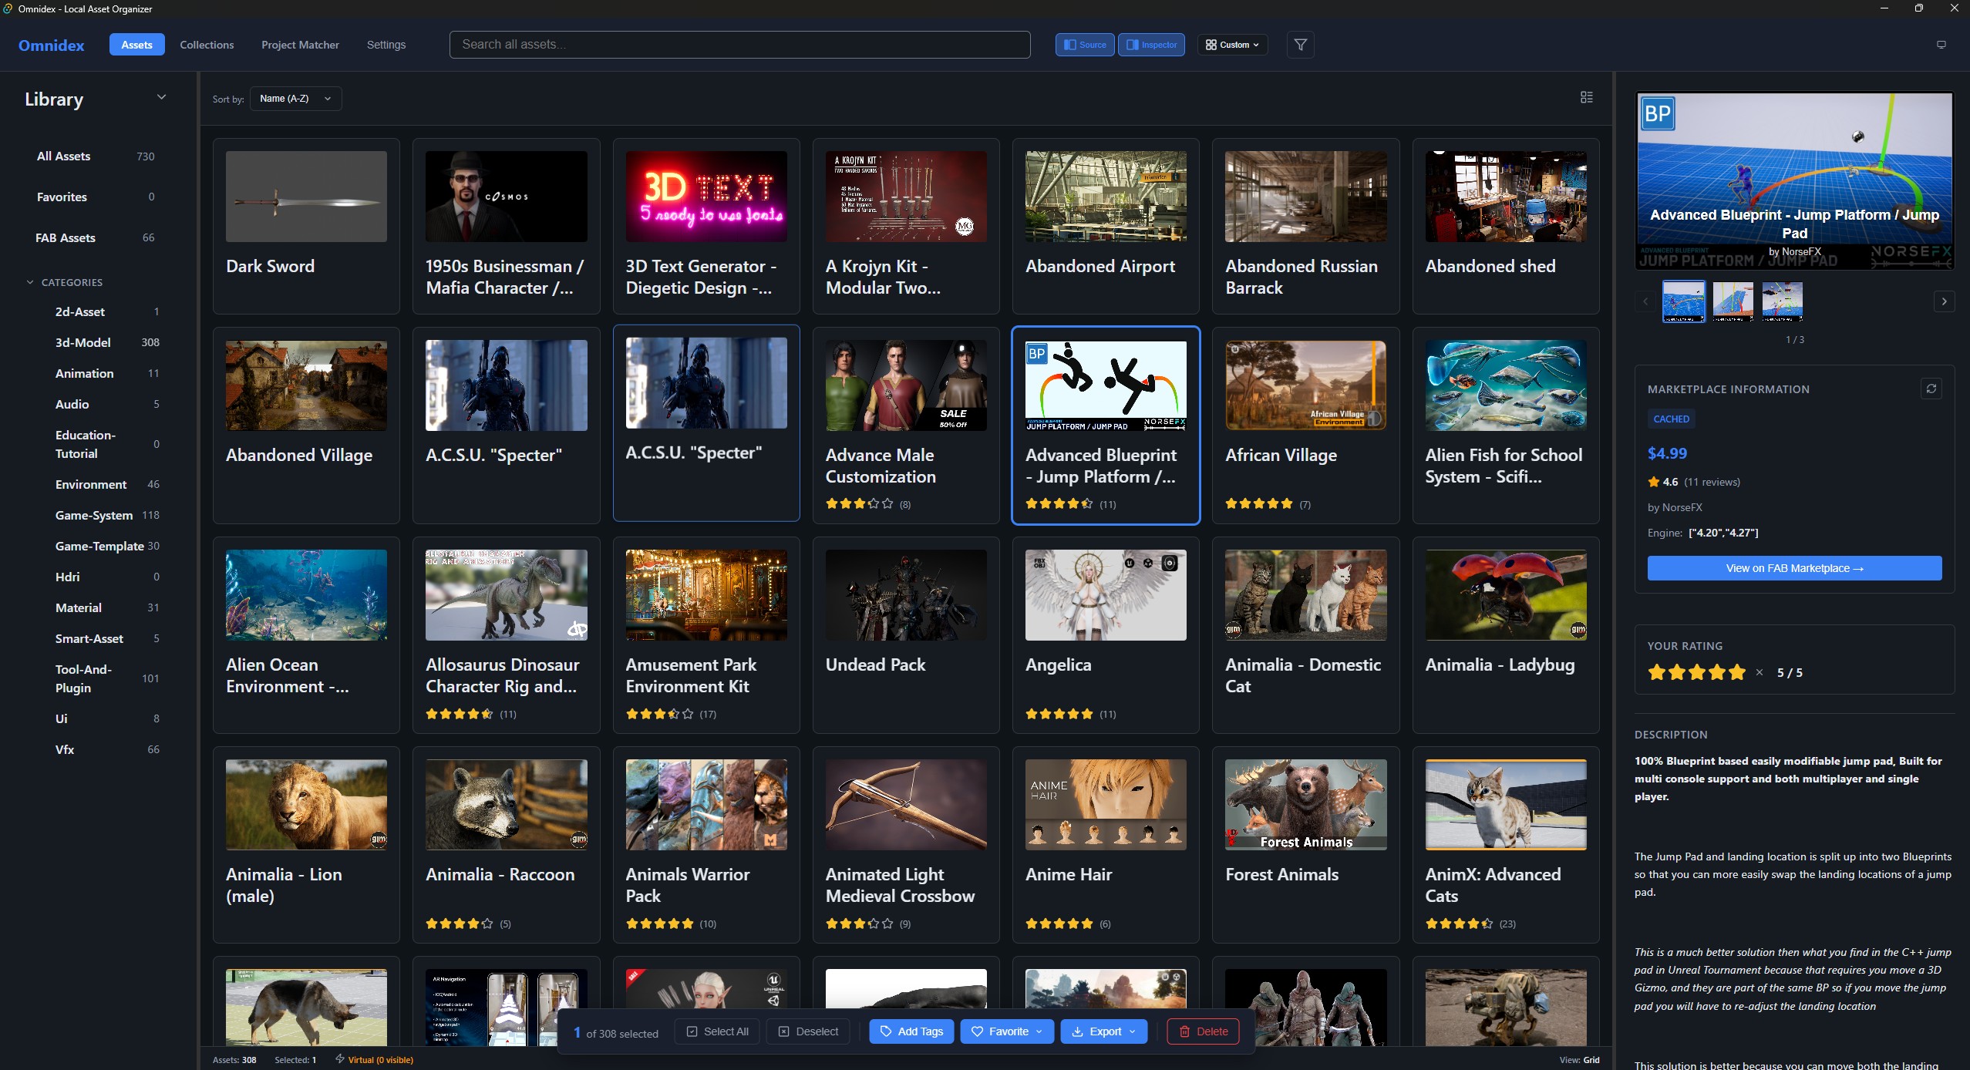The width and height of the screenshot is (1970, 1070).
Task: Click Select All button
Action: [x=717, y=1031]
